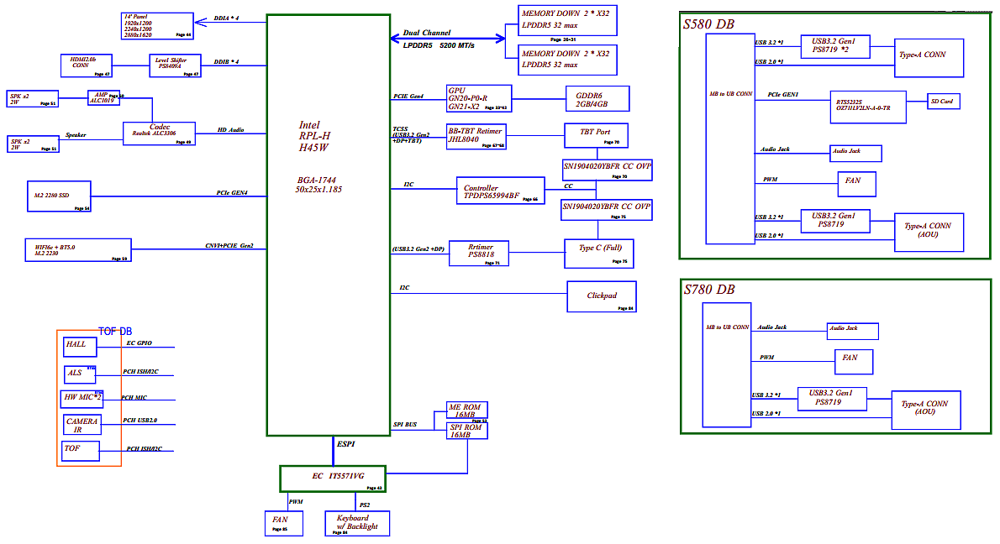Screen dimensions: 1000x544
Task: Click the Level Shifter PS8409A block
Action: coord(176,65)
